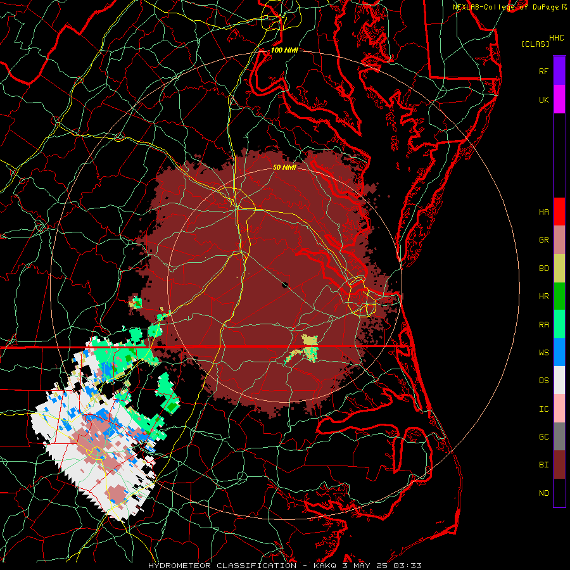Pick the RA light green legend swatch
Screen dimensions: 570x570
559,324
